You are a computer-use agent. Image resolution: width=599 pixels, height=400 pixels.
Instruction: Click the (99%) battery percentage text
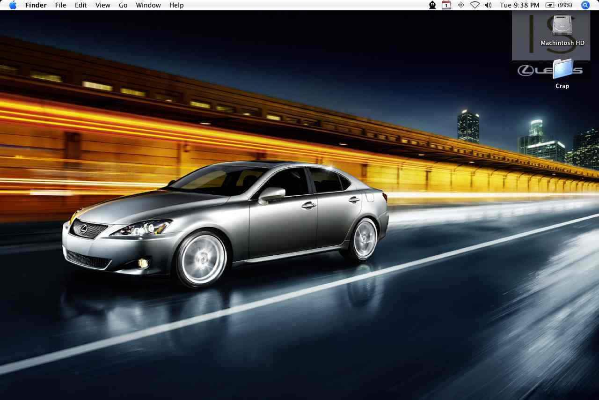tap(565, 5)
